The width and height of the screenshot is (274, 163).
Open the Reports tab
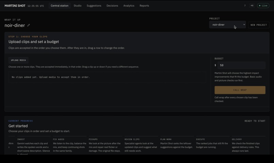144,5
